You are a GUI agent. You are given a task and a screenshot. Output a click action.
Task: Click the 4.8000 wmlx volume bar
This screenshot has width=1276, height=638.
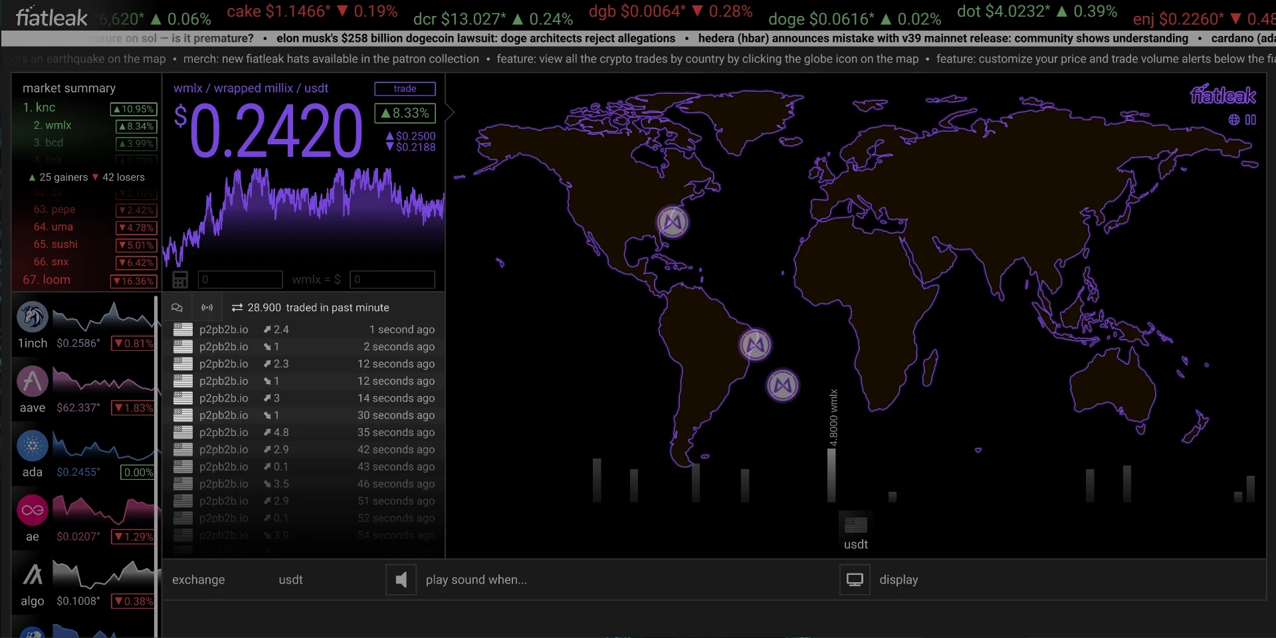831,475
